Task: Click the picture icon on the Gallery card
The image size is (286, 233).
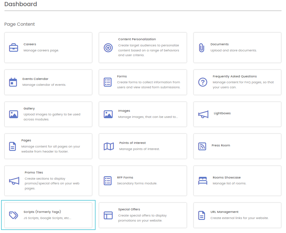Action: [x=13, y=114]
